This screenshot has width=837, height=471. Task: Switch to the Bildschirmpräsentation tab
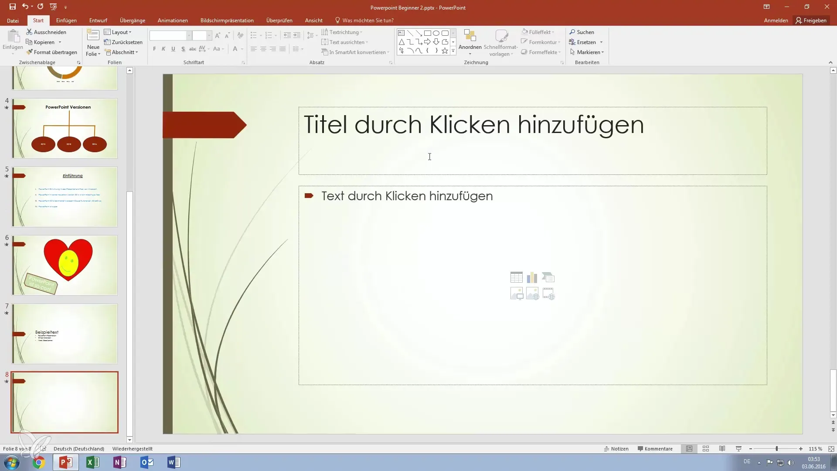(x=227, y=20)
